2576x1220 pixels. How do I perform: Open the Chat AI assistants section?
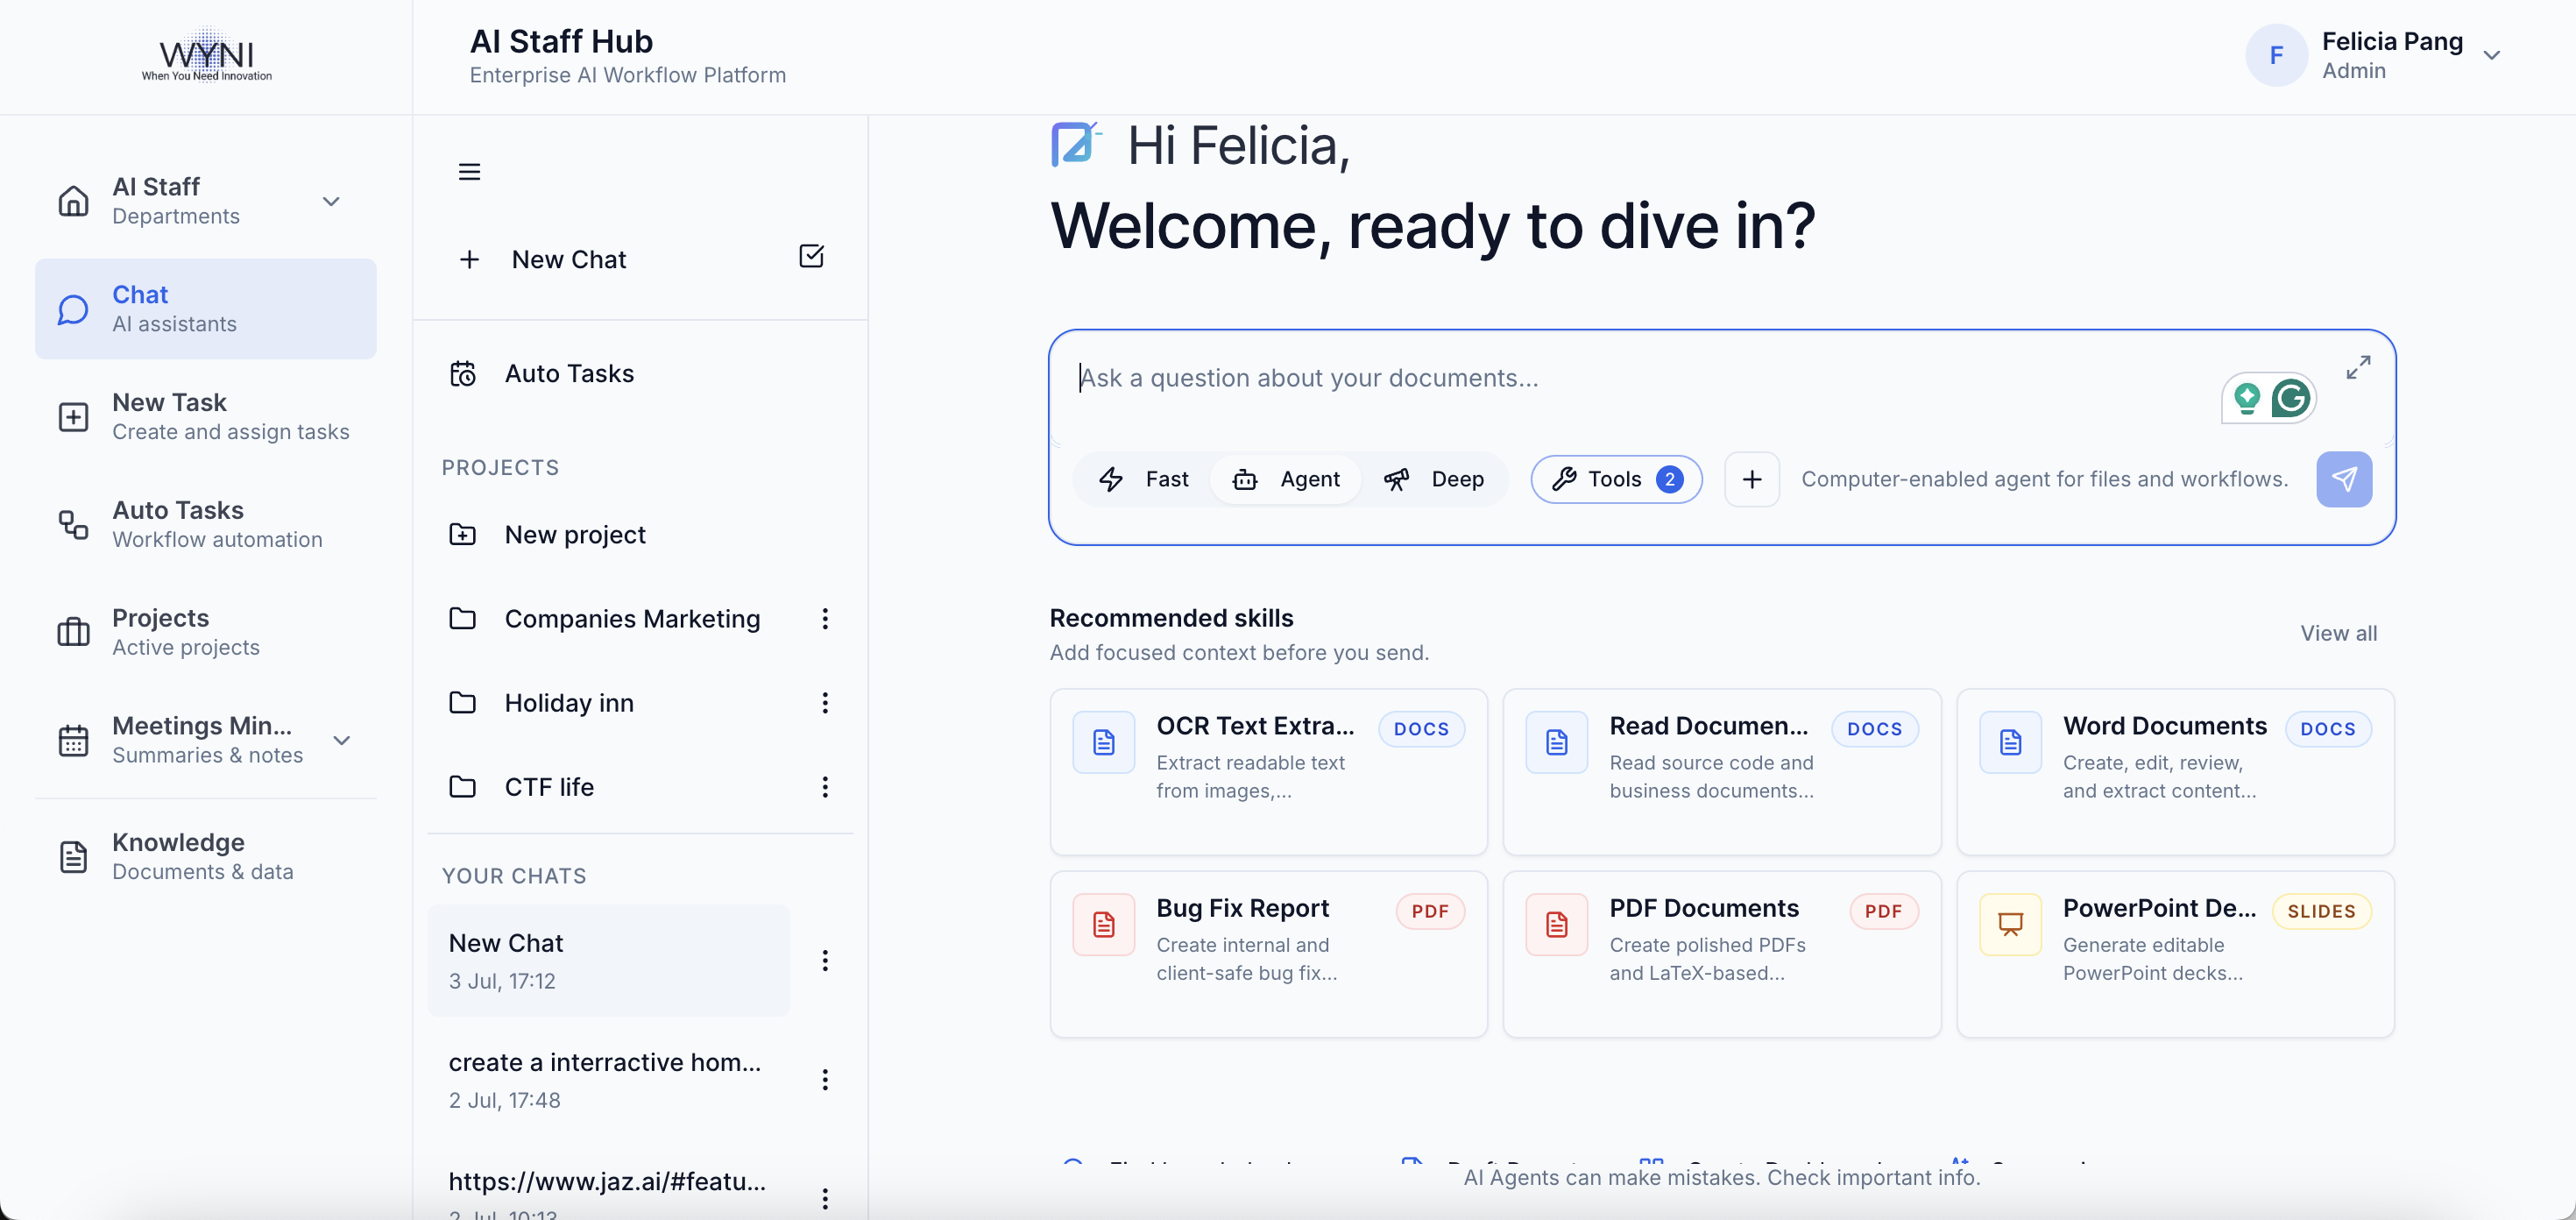[x=205, y=309]
